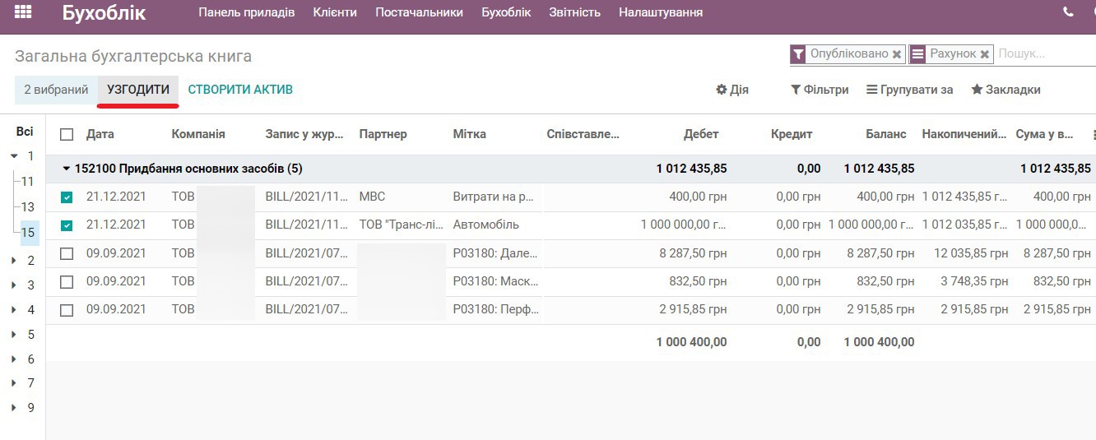Image resolution: width=1096 pixels, height=440 pixels.
Task: Expand account tree node 6
Action: point(14,359)
